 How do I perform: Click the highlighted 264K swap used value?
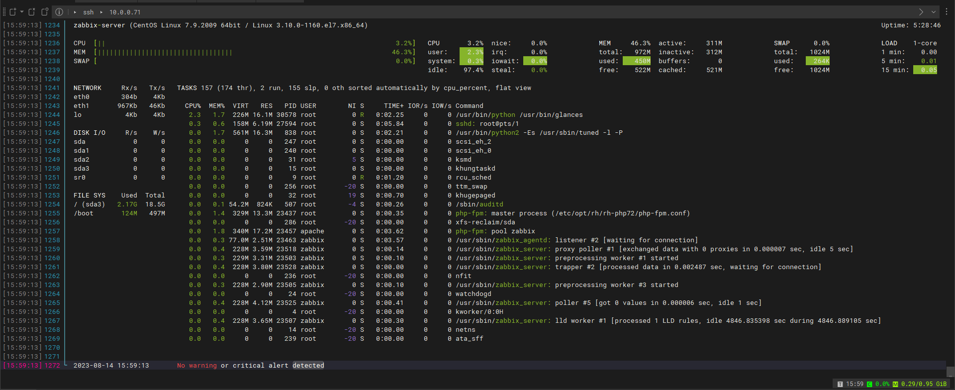pyautogui.click(x=818, y=61)
